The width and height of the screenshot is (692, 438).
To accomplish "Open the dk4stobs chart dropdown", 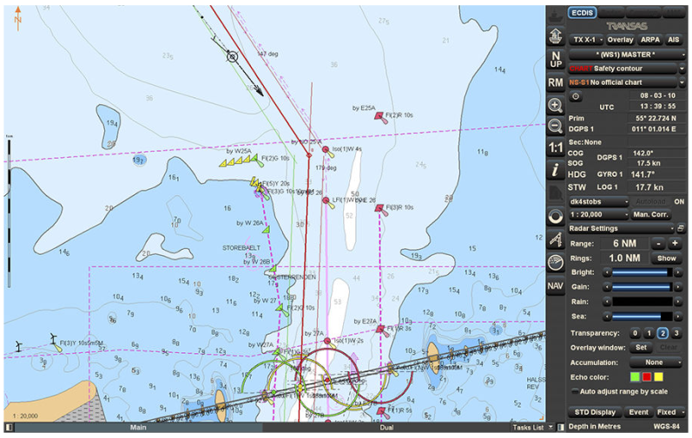I will click(598, 202).
